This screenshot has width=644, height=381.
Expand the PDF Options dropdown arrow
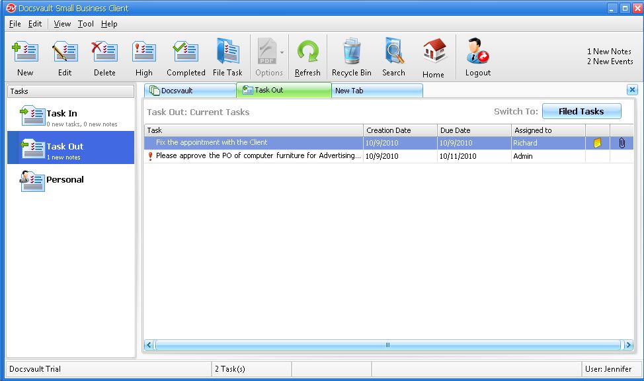282,52
